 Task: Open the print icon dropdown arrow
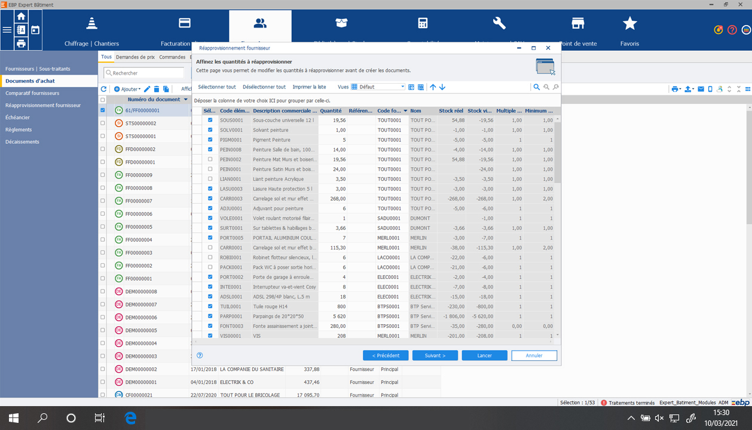(x=680, y=88)
